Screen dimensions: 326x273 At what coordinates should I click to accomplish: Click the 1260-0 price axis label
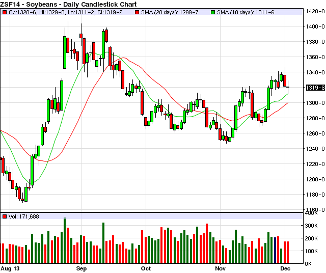[315, 133]
